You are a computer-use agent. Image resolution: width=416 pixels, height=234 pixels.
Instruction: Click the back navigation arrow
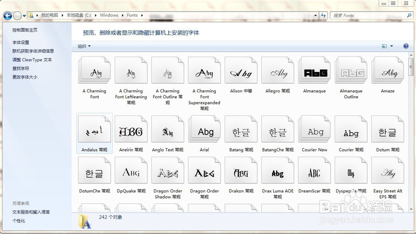(7, 16)
